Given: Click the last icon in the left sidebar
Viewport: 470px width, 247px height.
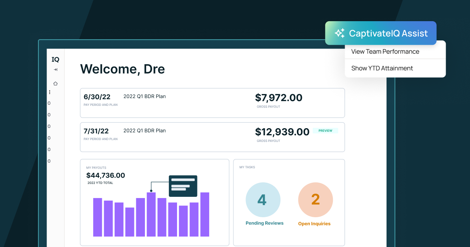Looking at the screenshot, I should coord(49,161).
